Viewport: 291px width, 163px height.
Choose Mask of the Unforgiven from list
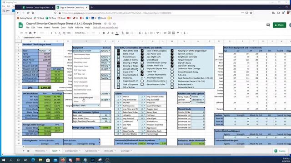pos(84,98)
